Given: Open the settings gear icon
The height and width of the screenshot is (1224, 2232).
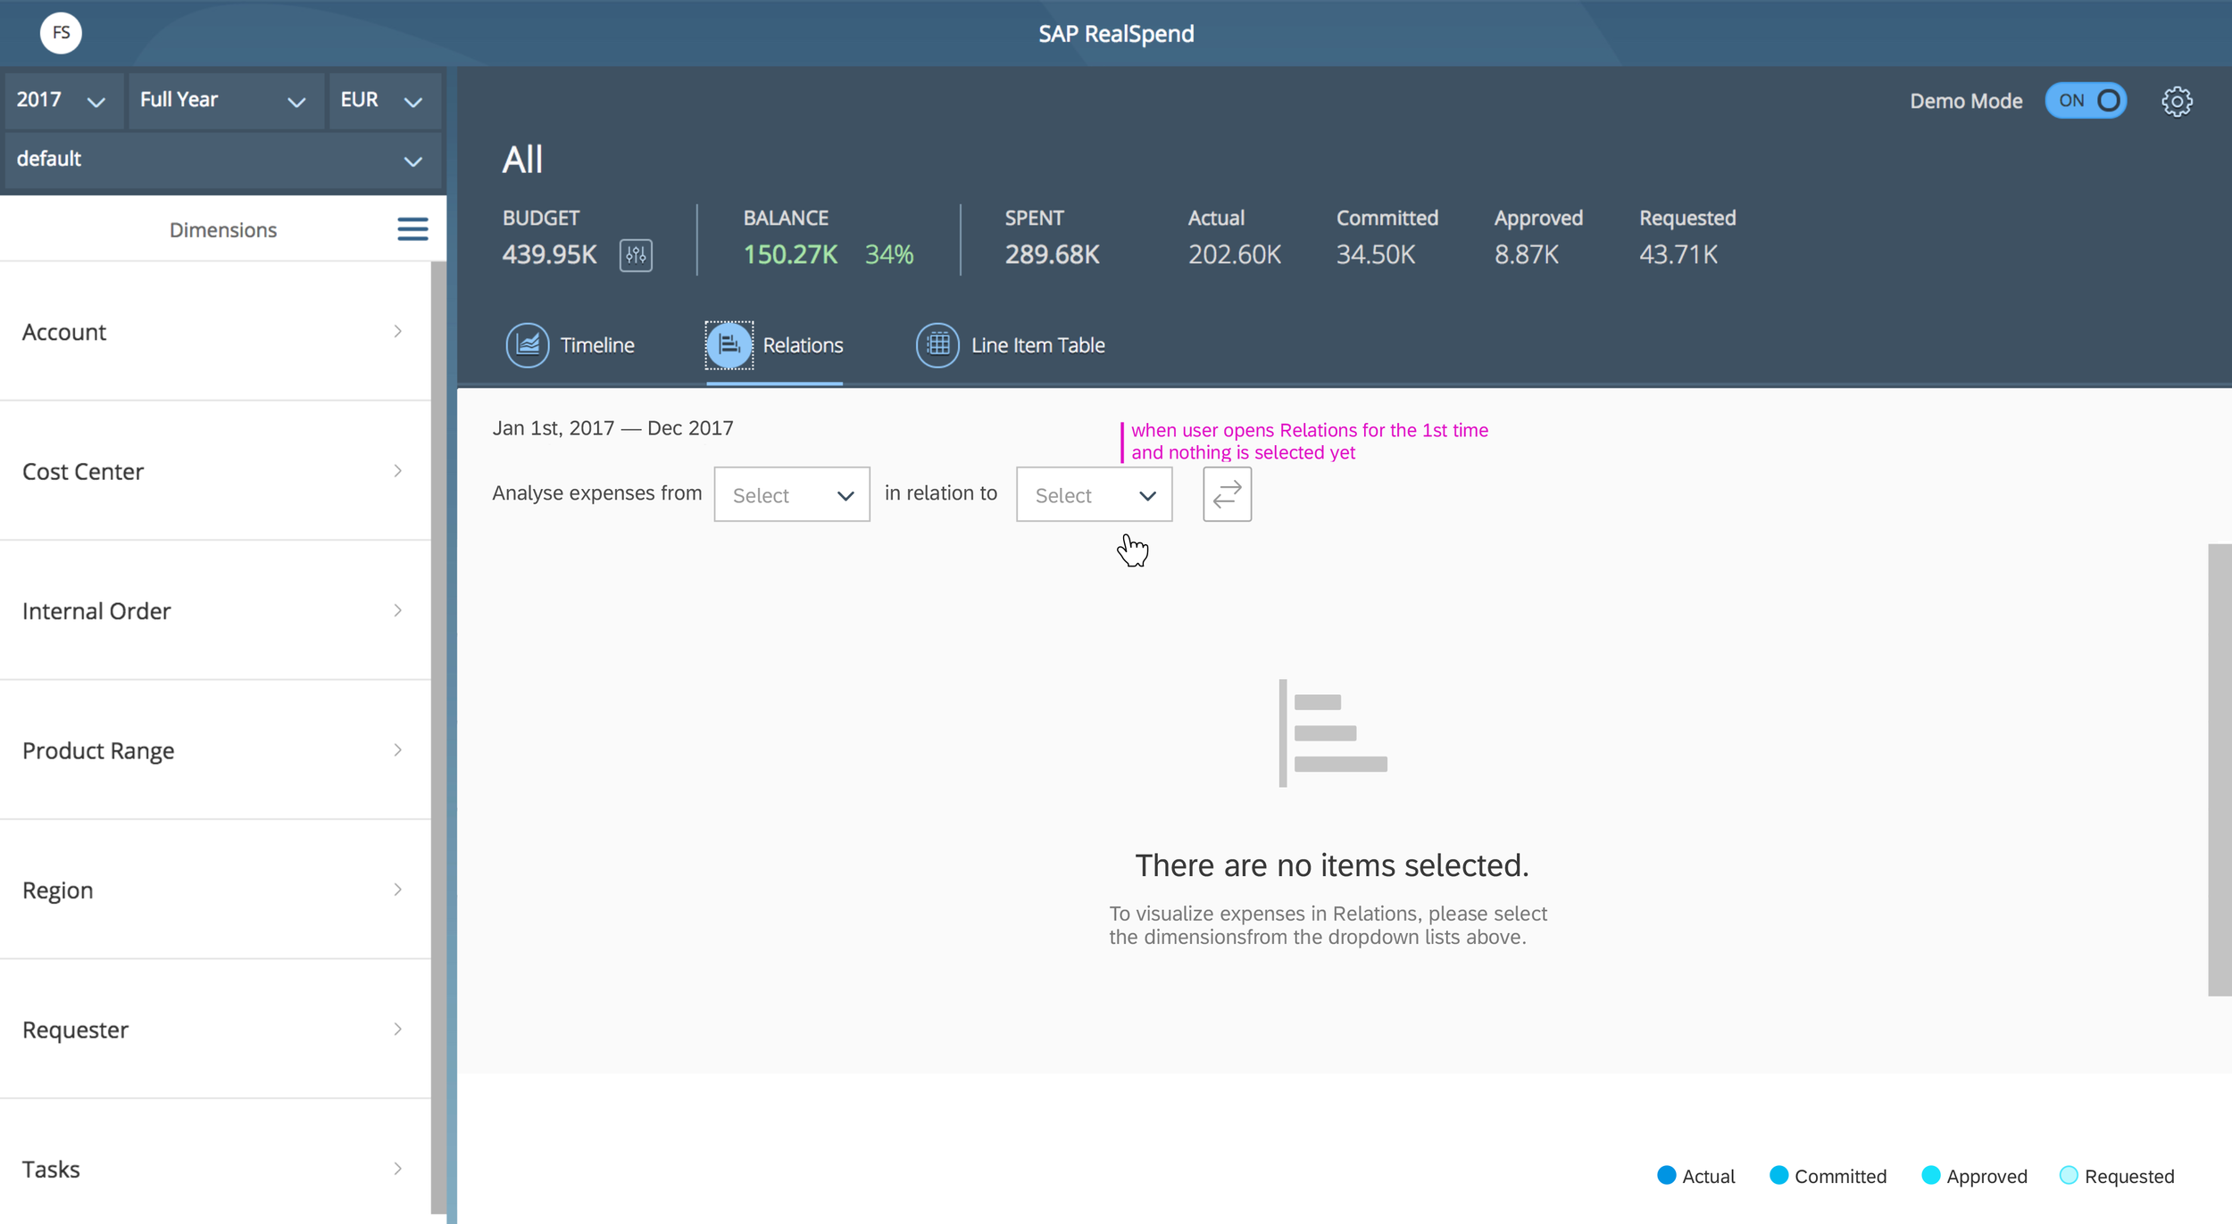Looking at the screenshot, I should pyautogui.click(x=2177, y=101).
